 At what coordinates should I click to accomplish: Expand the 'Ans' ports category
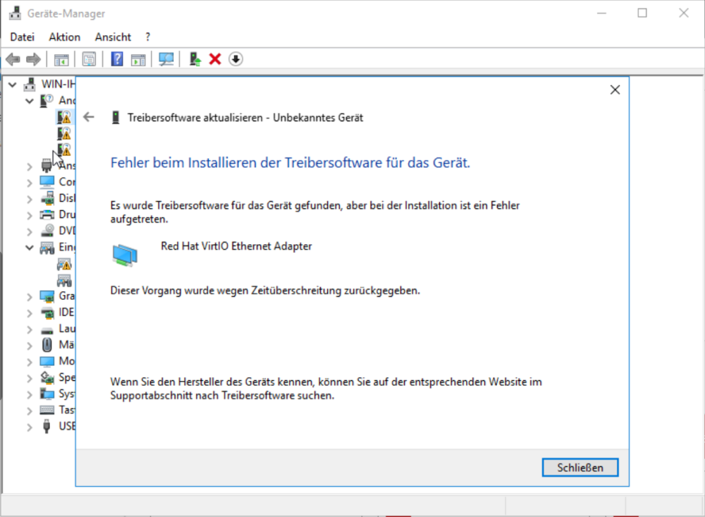coord(29,166)
